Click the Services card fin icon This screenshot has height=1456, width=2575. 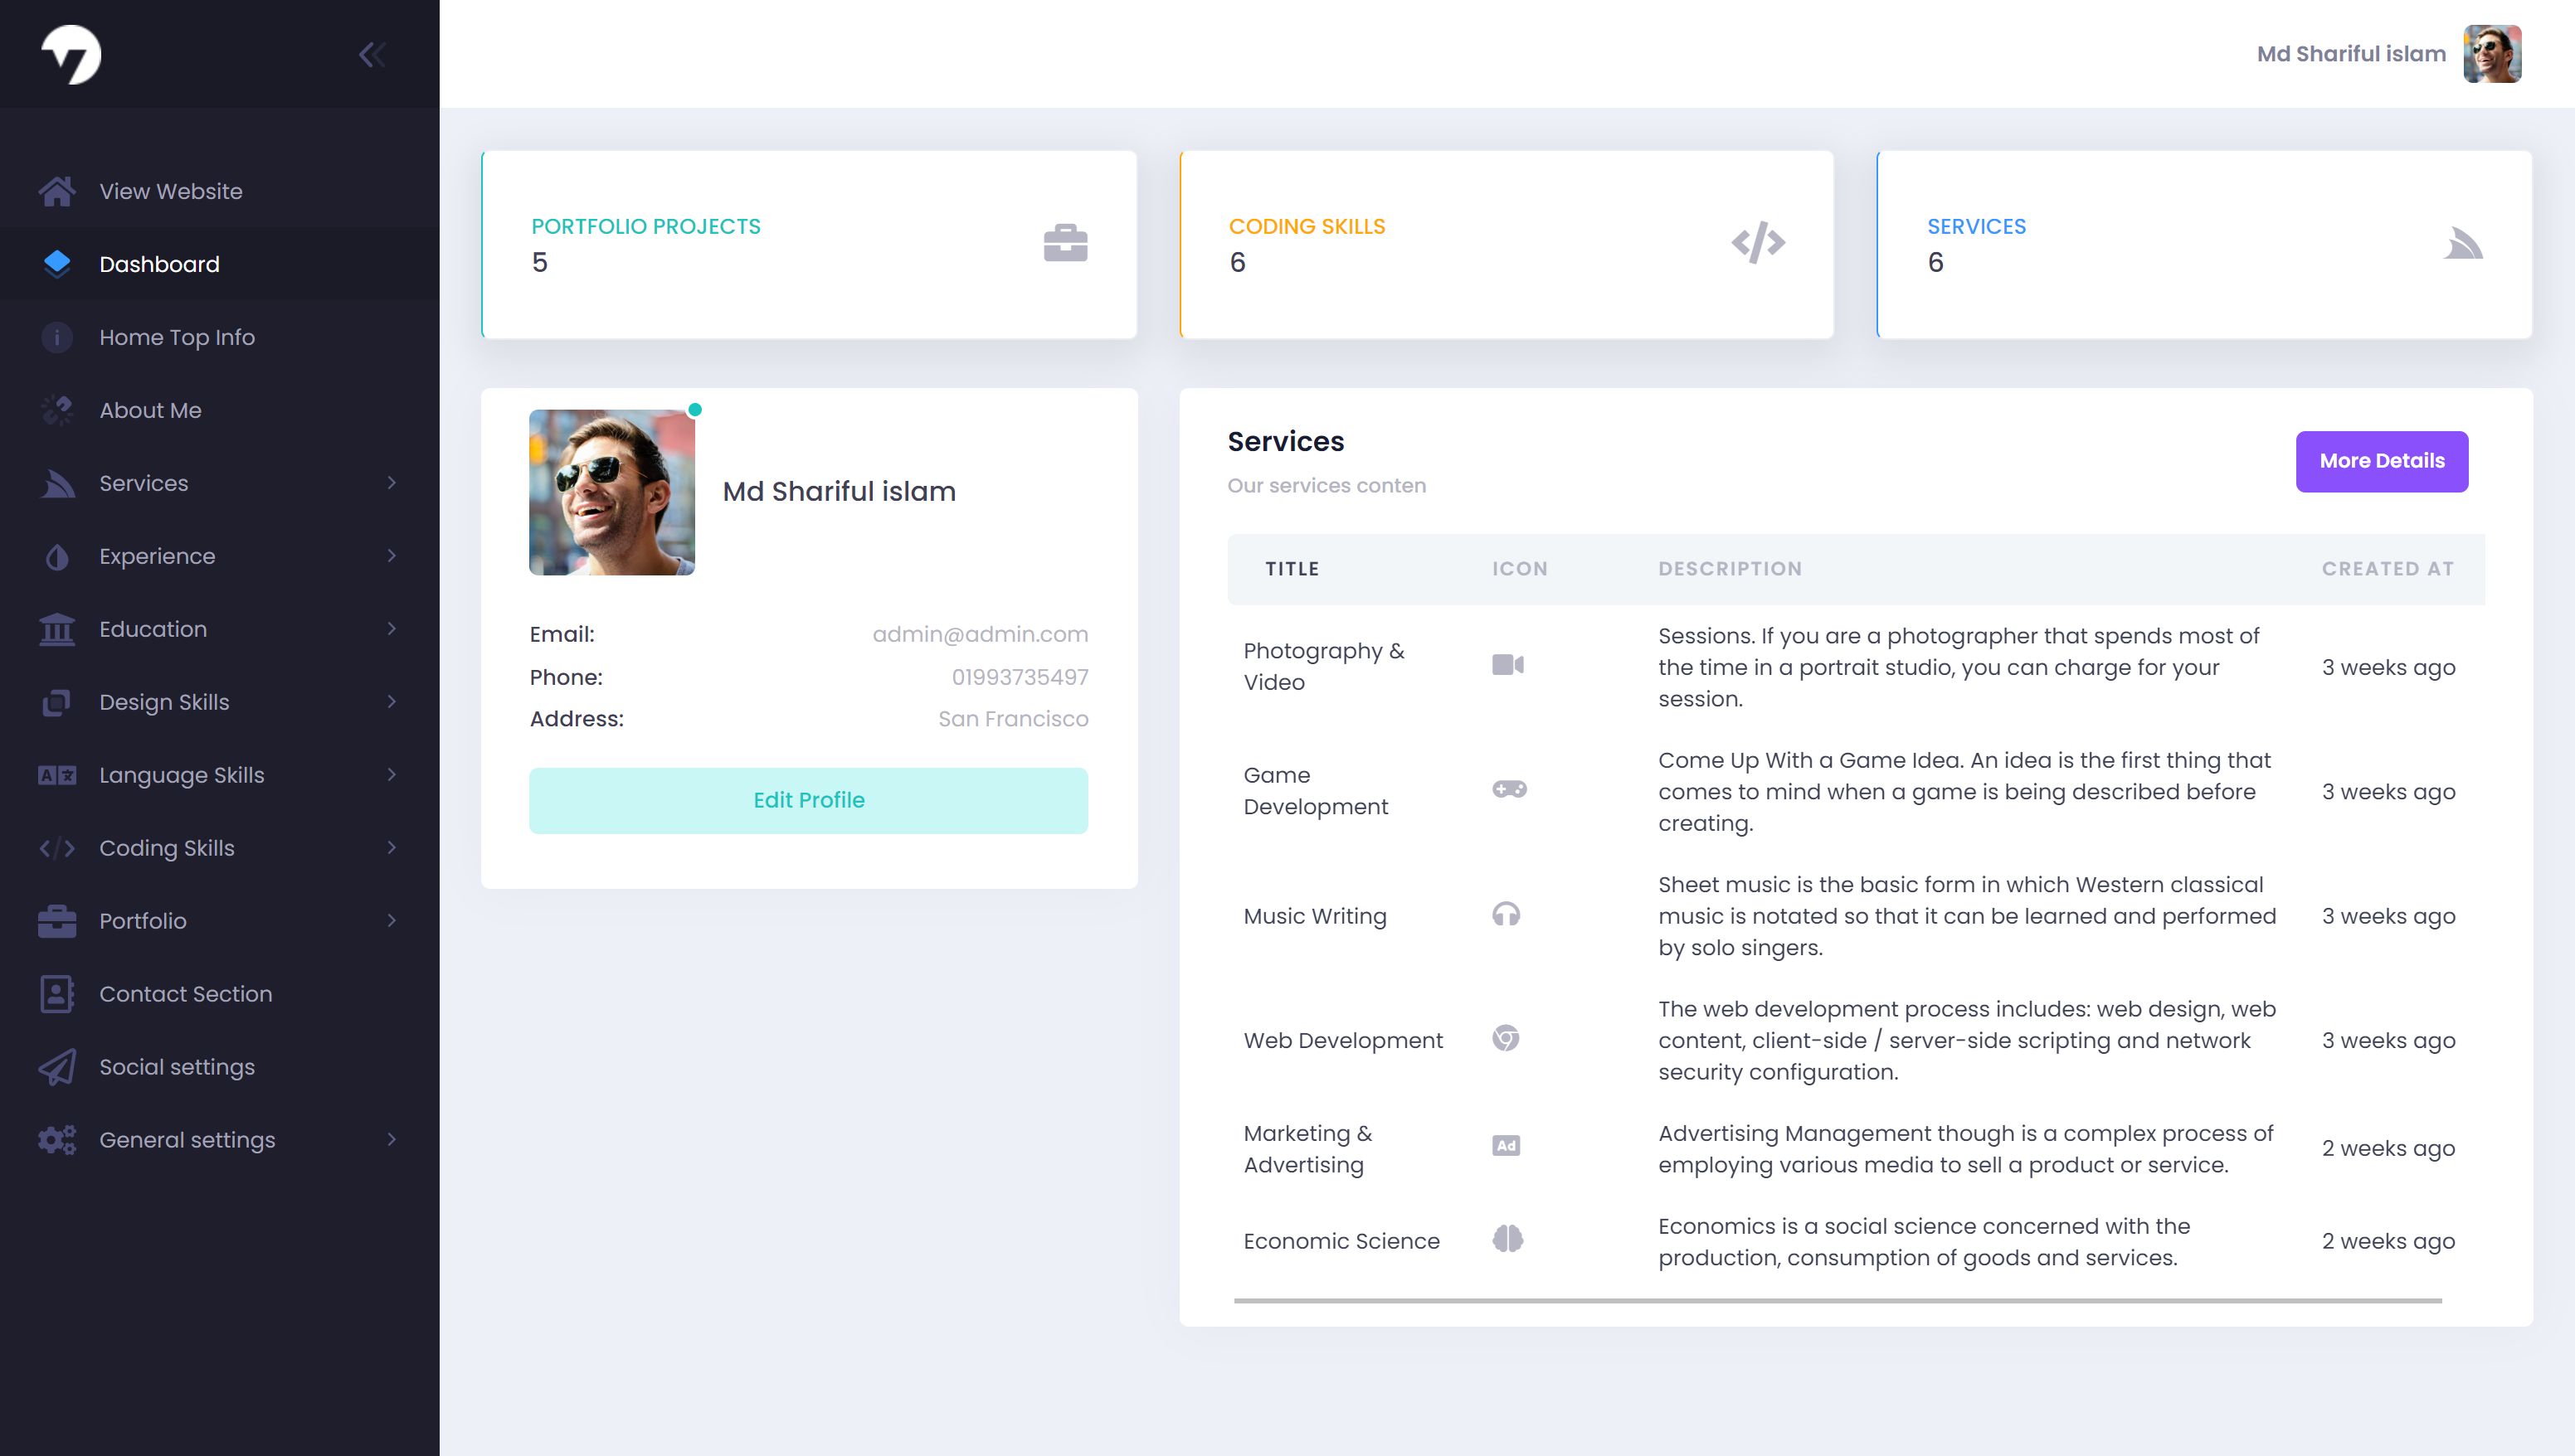click(2462, 243)
